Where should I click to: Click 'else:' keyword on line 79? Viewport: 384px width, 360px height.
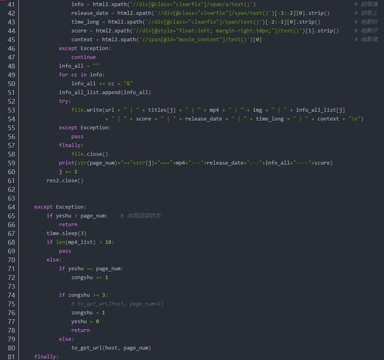(x=67, y=339)
